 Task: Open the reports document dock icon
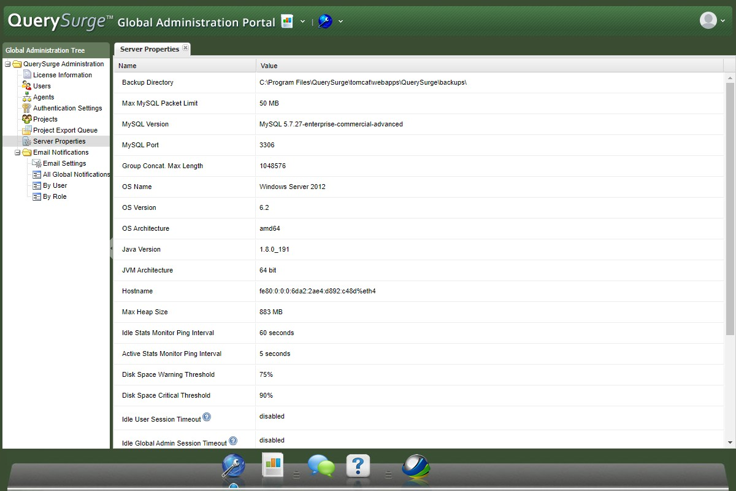[x=272, y=465]
